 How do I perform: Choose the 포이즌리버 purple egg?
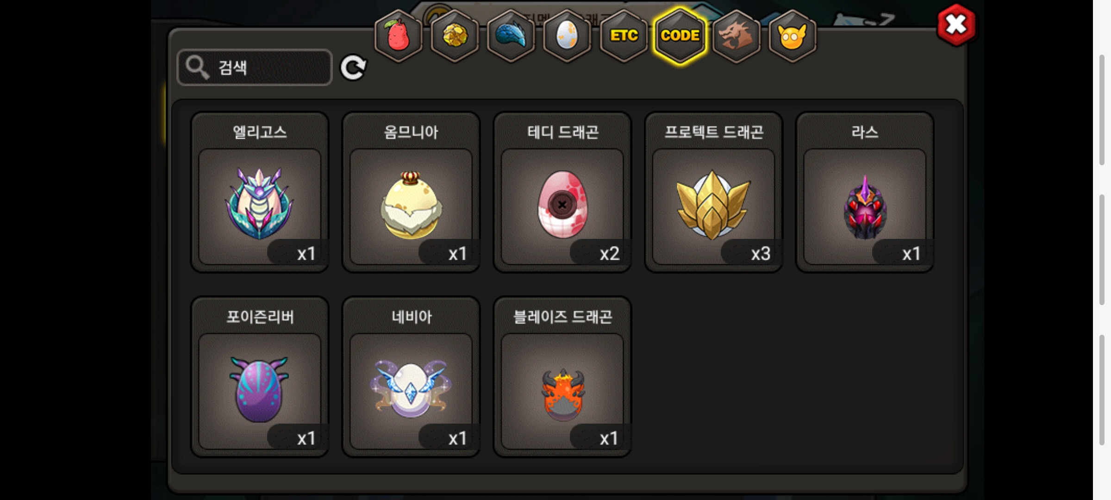click(260, 377)
